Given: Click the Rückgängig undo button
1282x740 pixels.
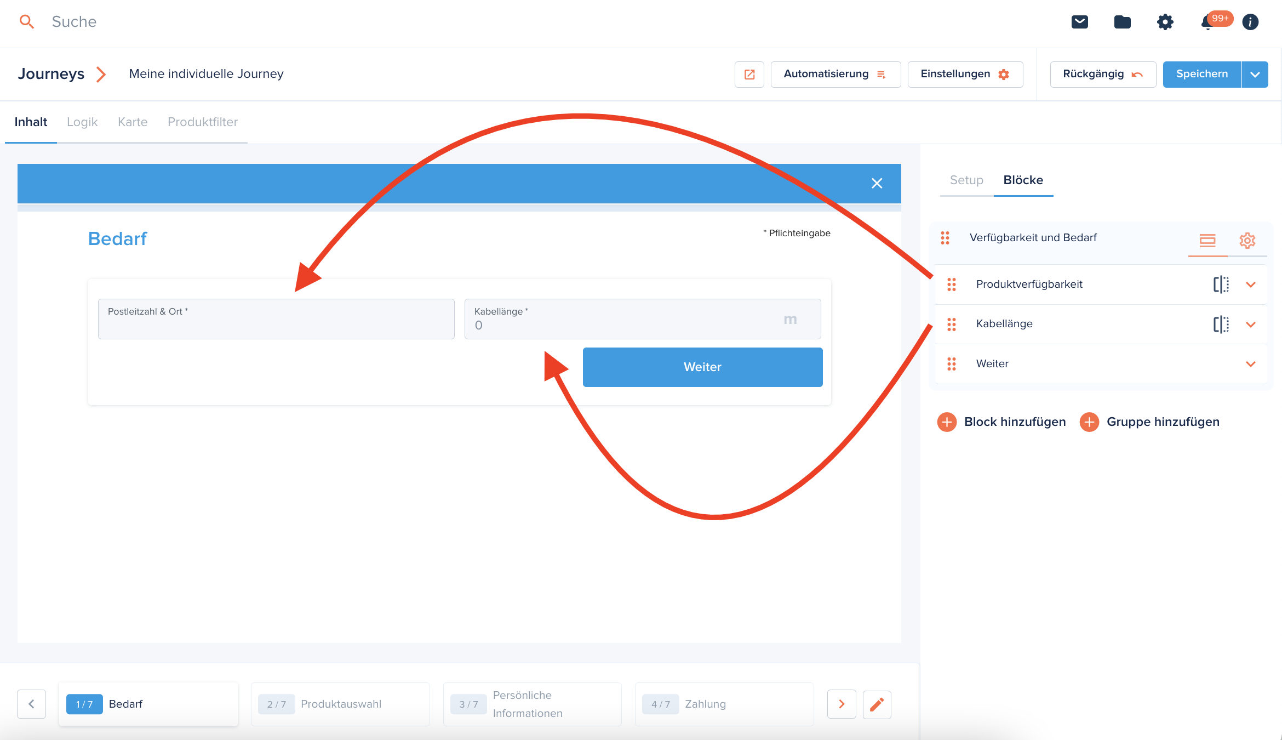Looking at the screenshot, I should [x=1103, y=75].
